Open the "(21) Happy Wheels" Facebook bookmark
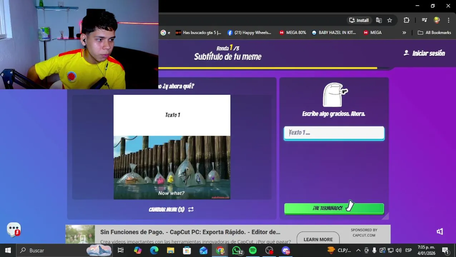 249,32
